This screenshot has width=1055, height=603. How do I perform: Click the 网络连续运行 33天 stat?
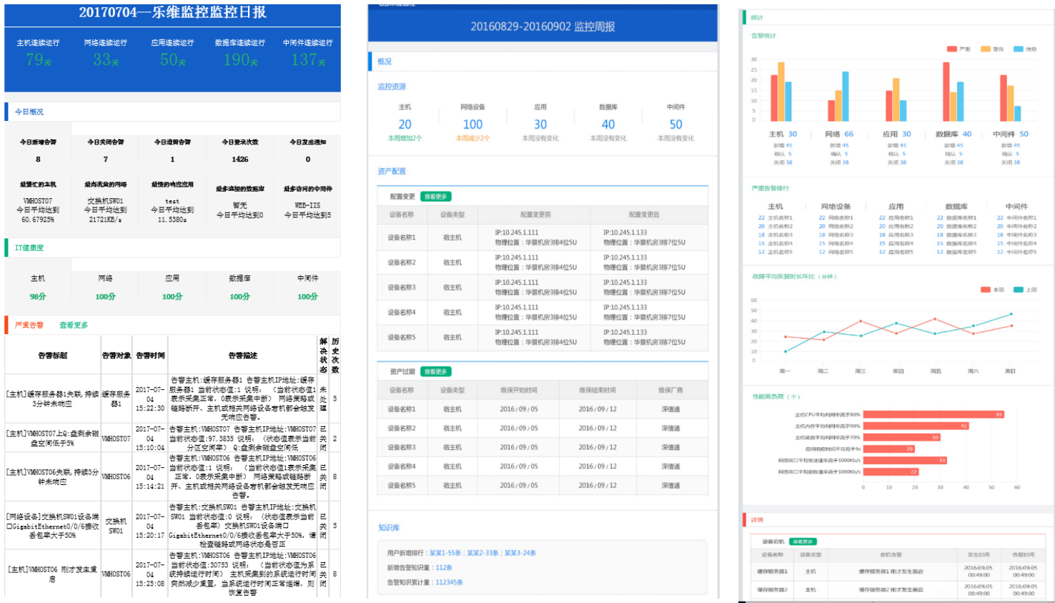pos(106,53)
